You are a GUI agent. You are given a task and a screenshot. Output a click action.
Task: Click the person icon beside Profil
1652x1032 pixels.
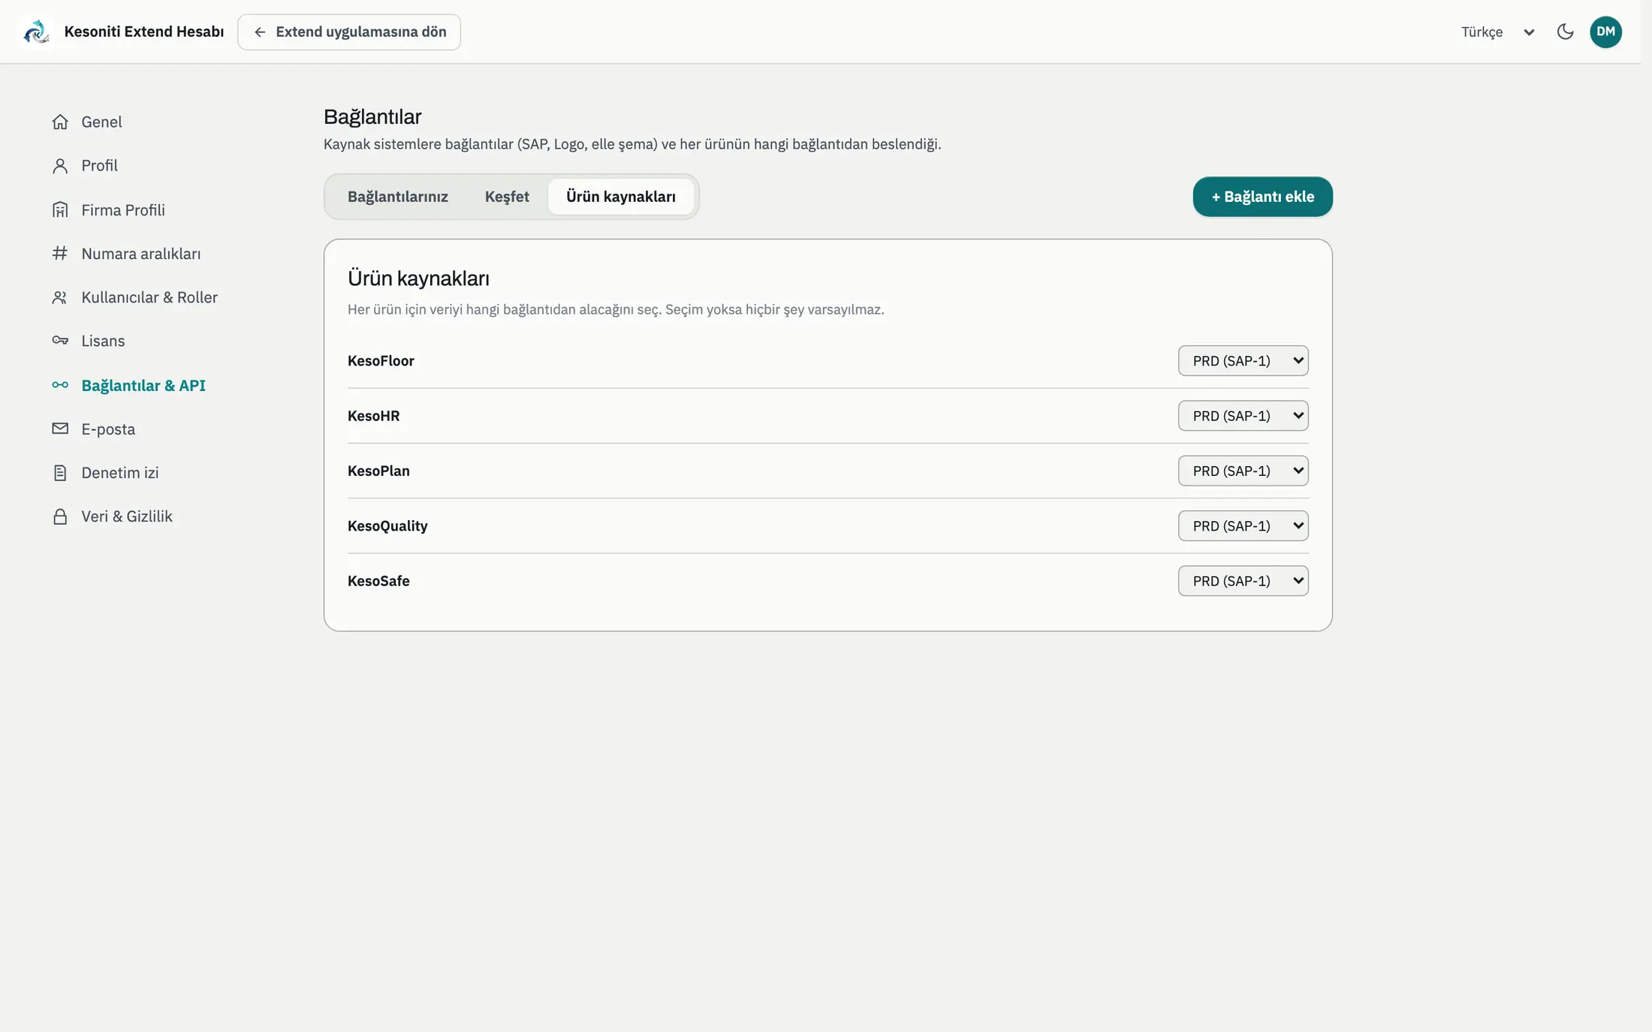click(60, 166)
